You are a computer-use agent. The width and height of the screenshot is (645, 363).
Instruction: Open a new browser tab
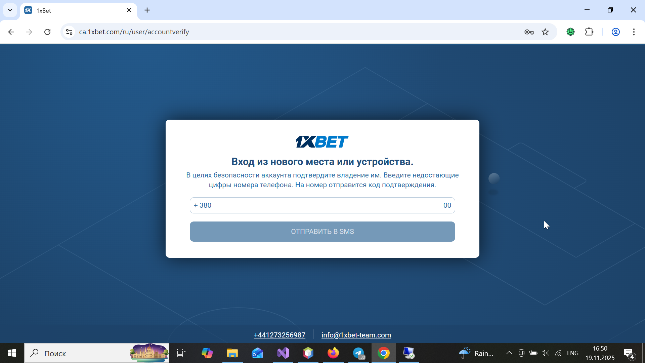pyautogui.click(x=147, y=10)
